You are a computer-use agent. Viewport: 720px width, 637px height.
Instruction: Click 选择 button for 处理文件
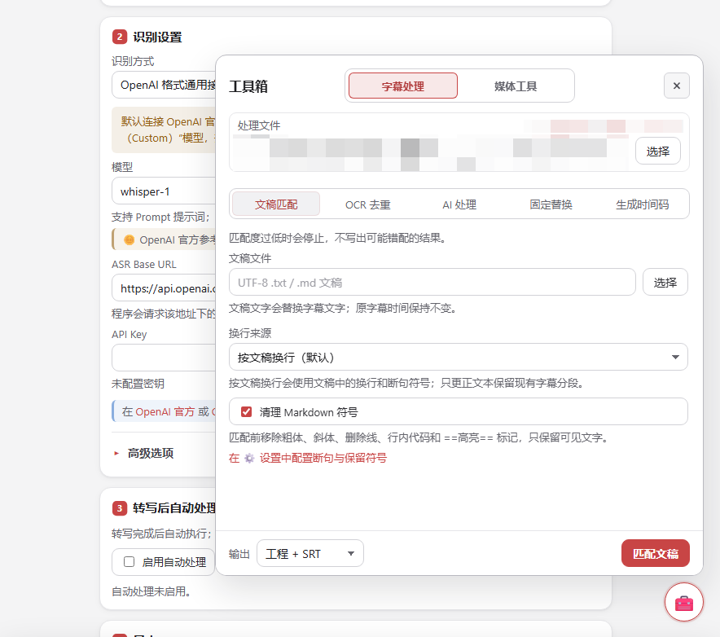click(x=657, y=151)
